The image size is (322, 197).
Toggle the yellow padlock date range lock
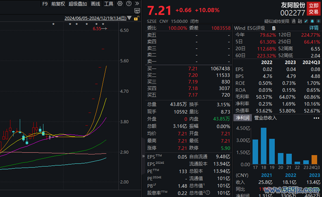tap(136, 18)
